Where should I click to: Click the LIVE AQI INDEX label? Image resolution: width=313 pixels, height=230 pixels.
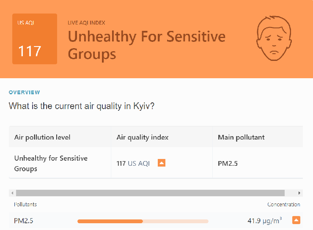[86, 22]
